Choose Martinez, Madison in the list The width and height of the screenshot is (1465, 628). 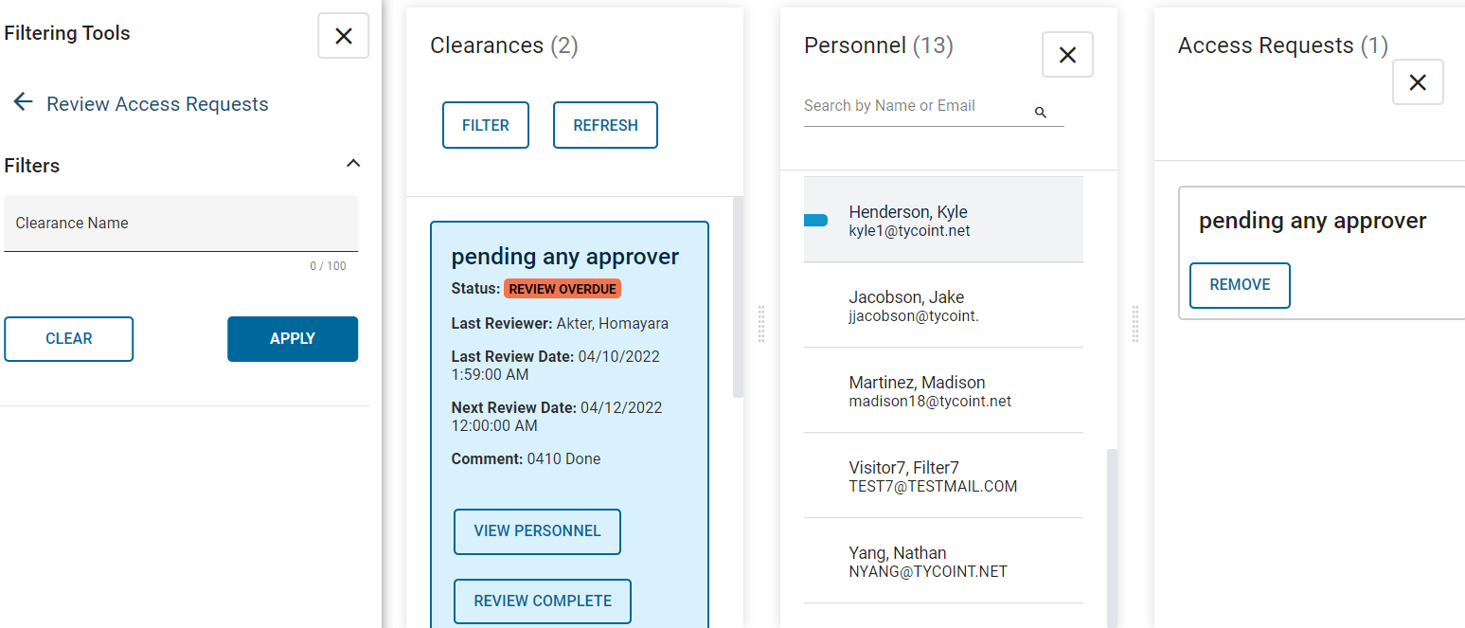coord(943,390)
